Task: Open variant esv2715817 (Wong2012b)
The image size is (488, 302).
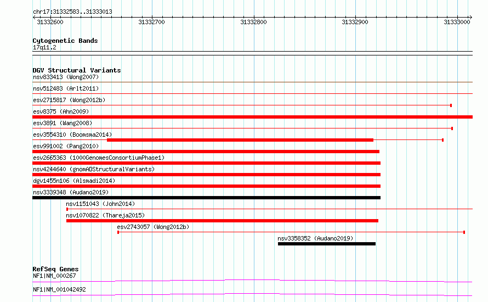Action: pos(69,100)
